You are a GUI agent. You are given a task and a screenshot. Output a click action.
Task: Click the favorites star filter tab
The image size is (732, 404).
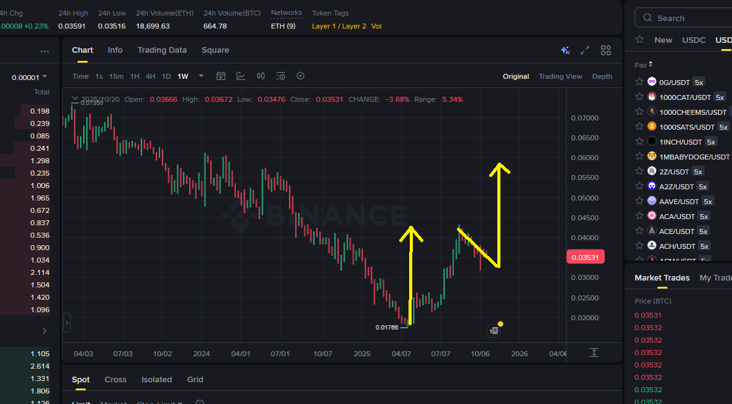click(639, 40)
